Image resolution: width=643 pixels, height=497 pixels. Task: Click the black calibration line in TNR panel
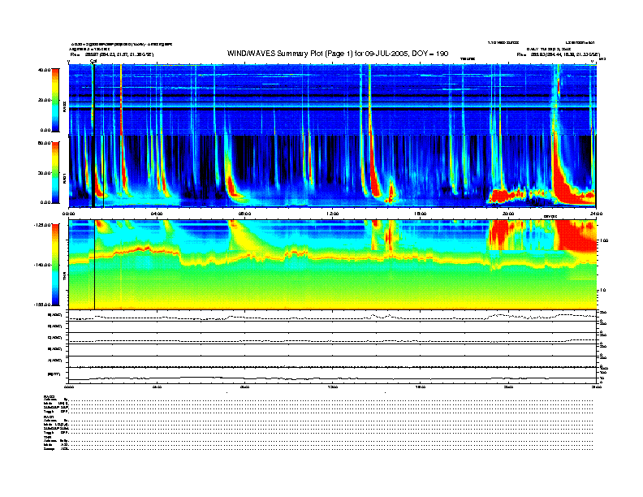(95, 265)
